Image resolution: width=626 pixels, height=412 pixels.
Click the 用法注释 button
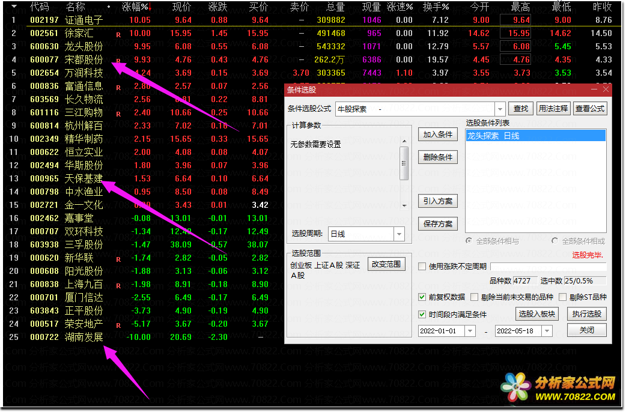[x=553, y=109]
